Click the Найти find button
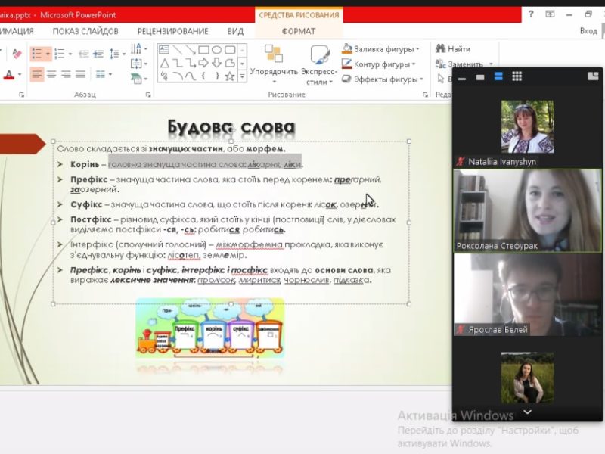605x454 pixels. 453,49
